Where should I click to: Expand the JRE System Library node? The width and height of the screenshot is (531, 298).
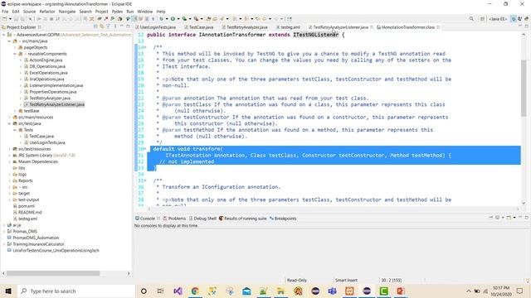point(9,156)
